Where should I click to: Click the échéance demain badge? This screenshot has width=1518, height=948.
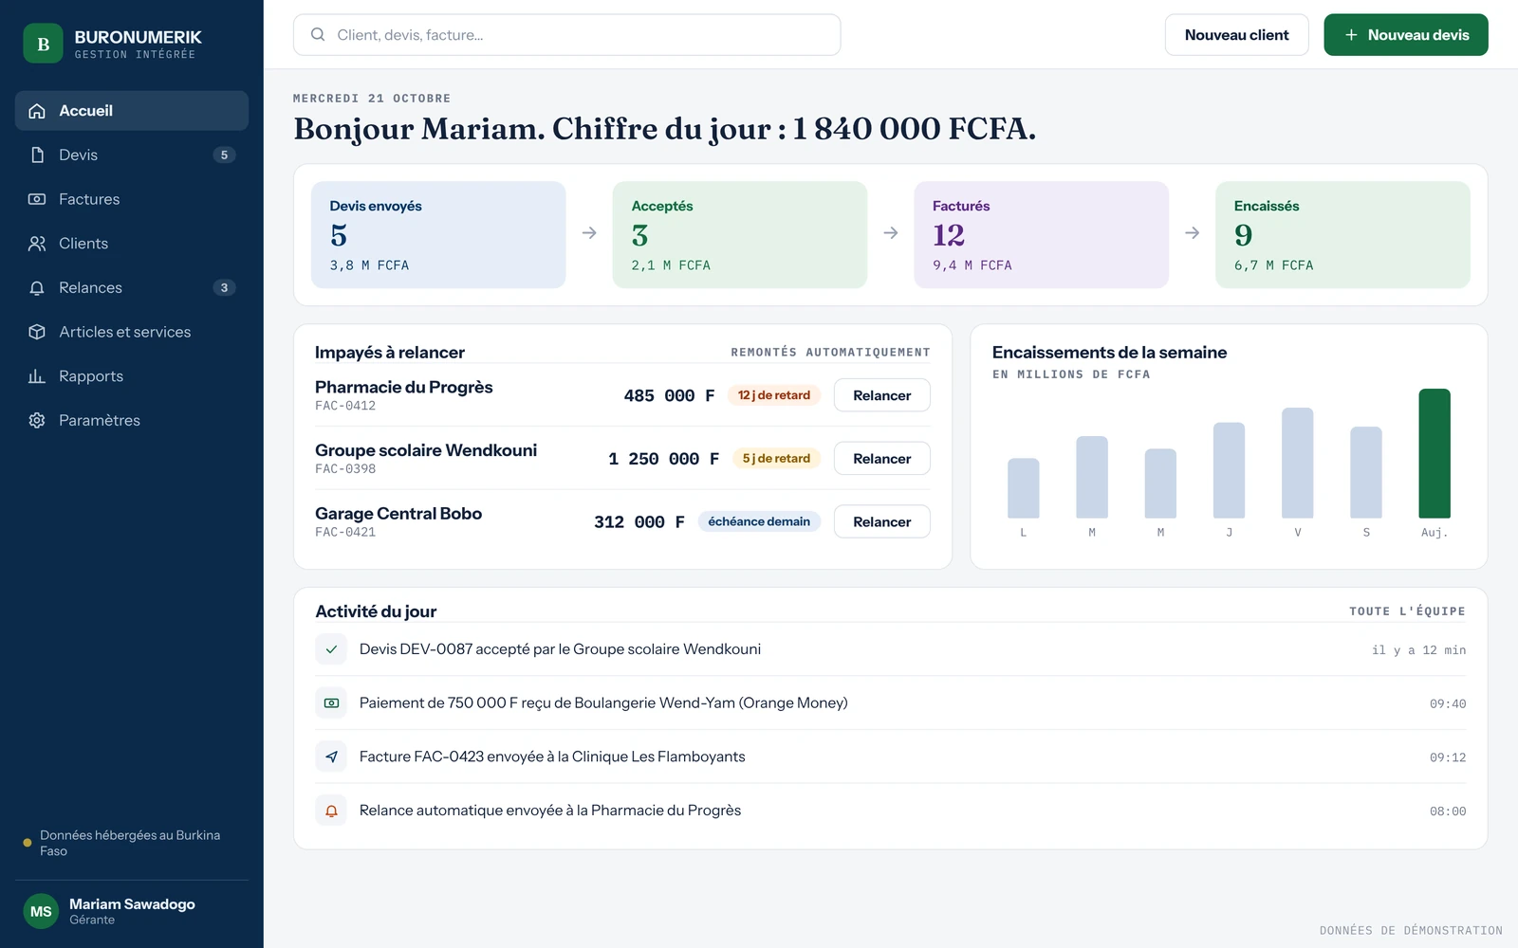[759, 521]
